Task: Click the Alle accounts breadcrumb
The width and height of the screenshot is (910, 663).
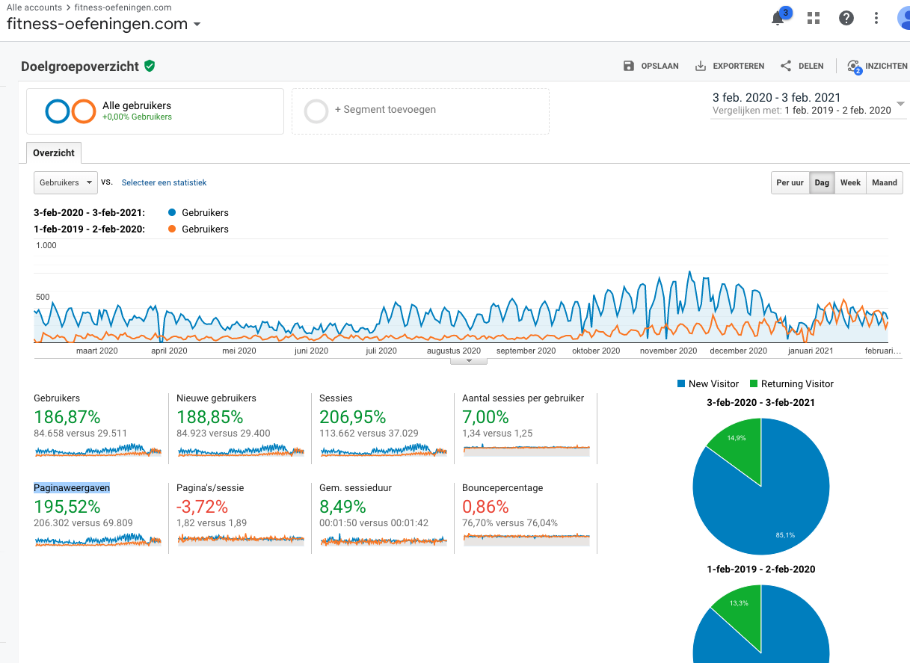Action: pos(34,7)
